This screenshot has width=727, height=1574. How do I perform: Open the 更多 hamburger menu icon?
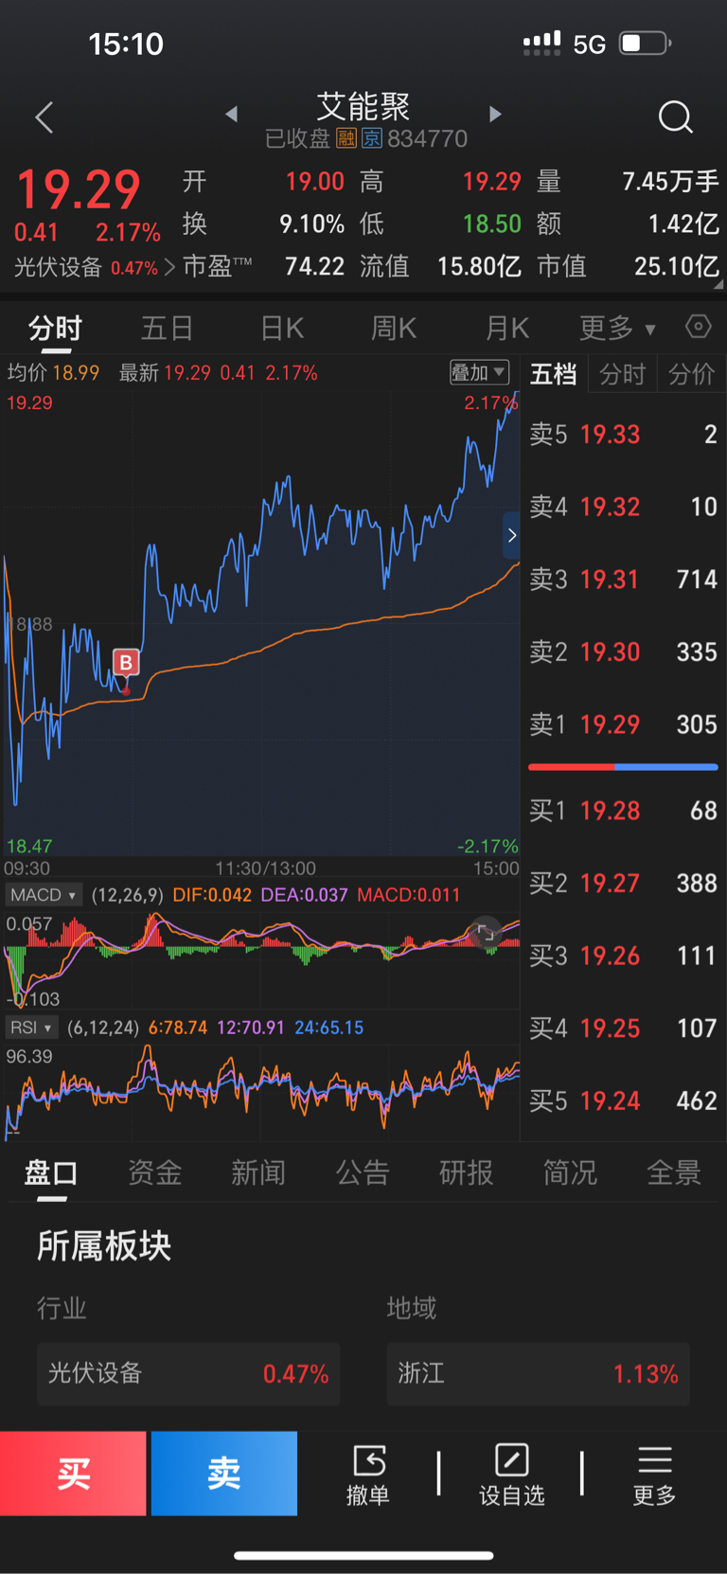click(654, 1475)
